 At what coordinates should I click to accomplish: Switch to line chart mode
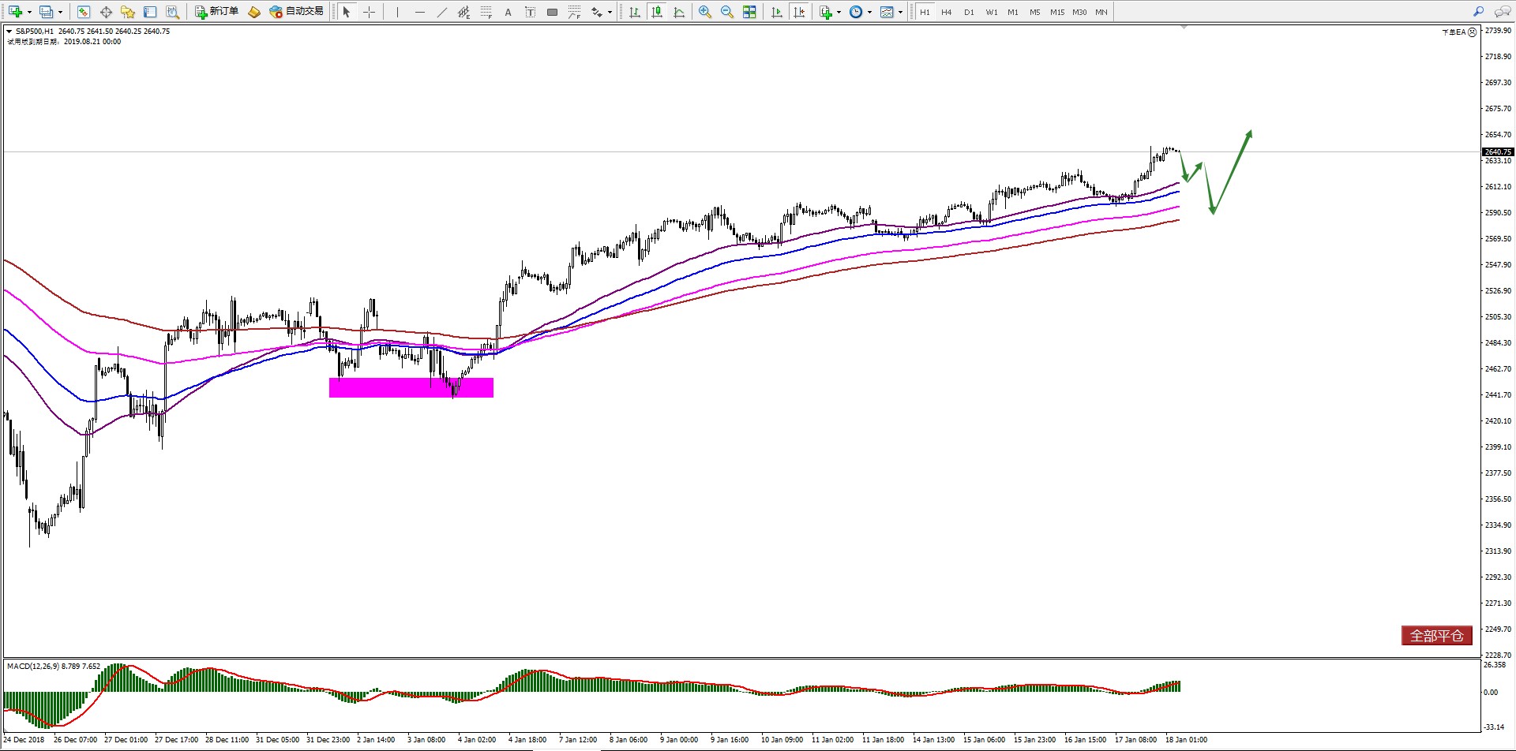(678, 12)
